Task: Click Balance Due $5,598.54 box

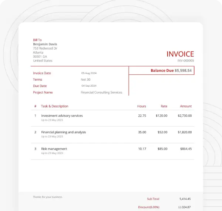Action: pos(161,70)
